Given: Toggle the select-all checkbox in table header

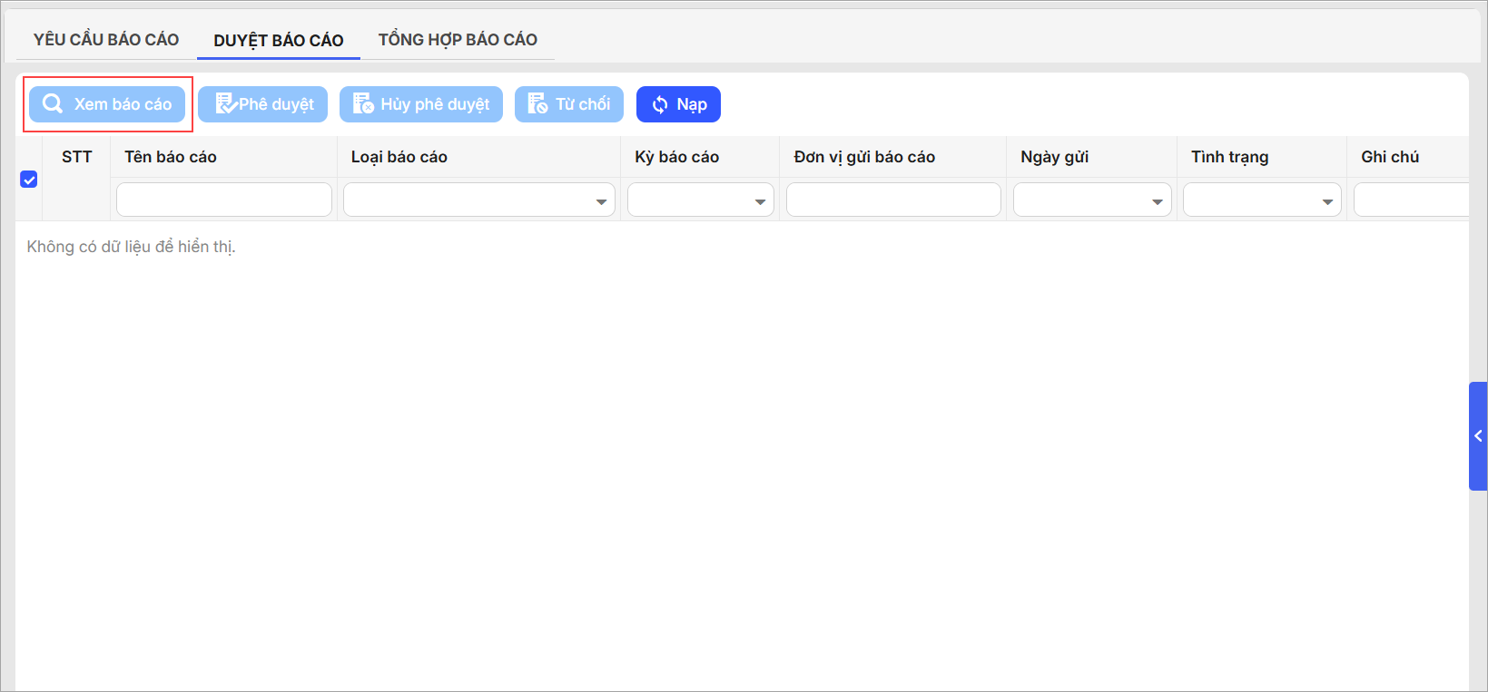Looking at the screenshot, I should point(29,180).
